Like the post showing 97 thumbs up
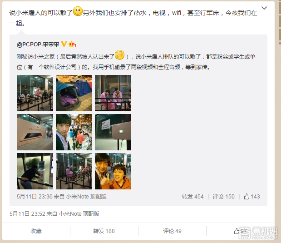 pos(240,231)
